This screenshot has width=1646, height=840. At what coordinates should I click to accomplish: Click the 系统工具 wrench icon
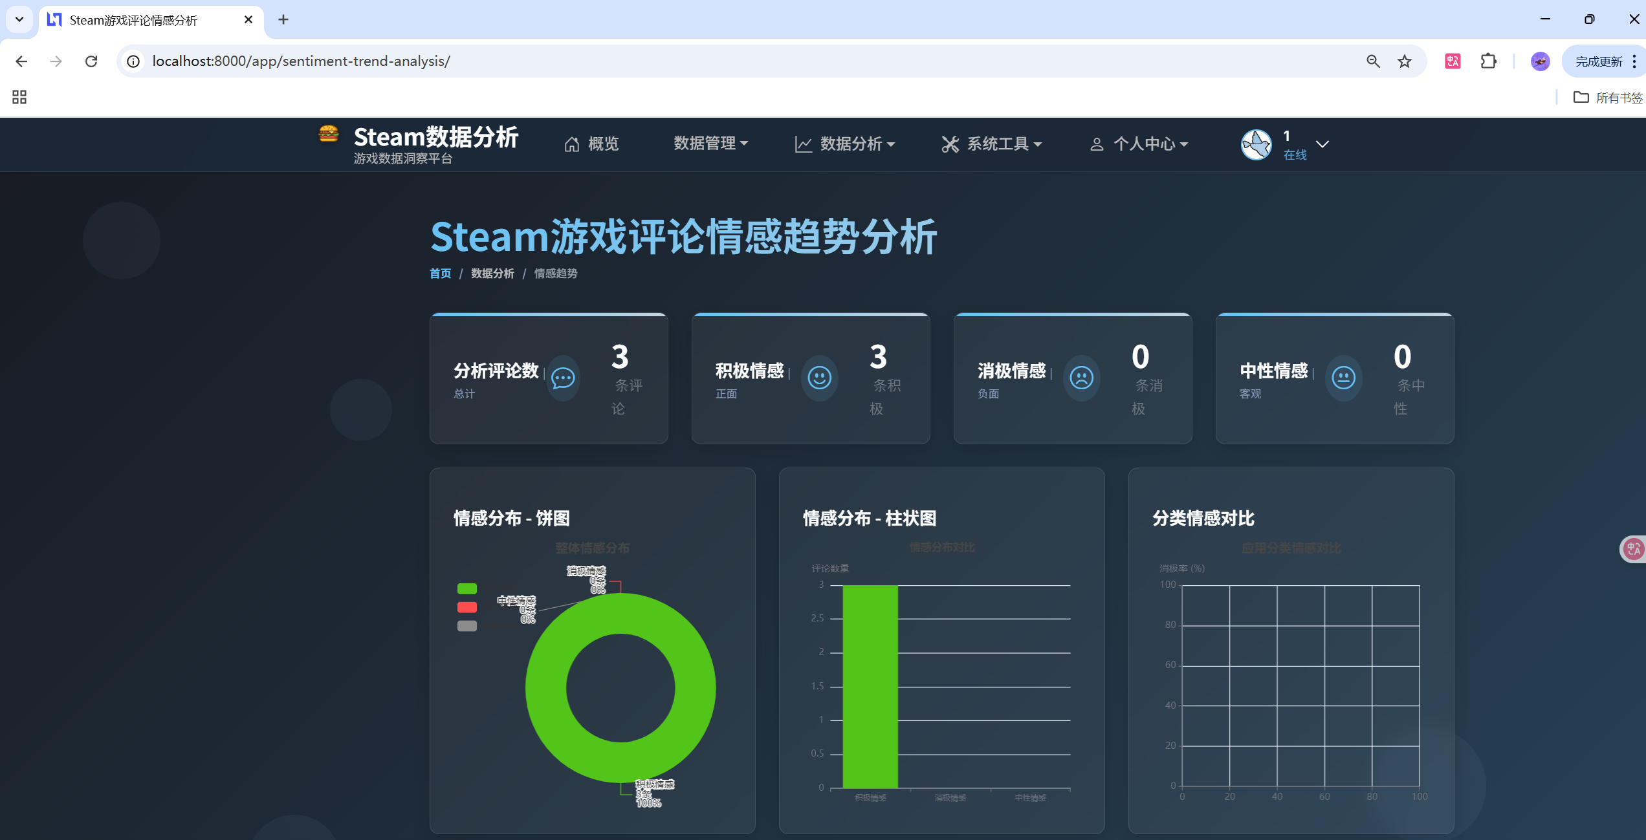tap(950, 144)
